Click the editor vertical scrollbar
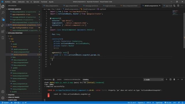The height and width of the screenshot is (104, 185). click(184, 29)
